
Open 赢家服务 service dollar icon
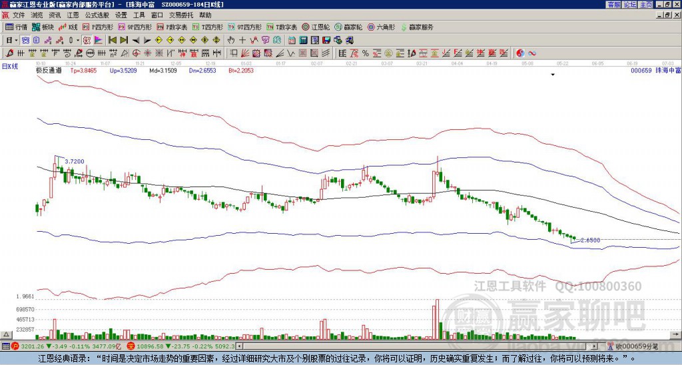coord(417,27)
